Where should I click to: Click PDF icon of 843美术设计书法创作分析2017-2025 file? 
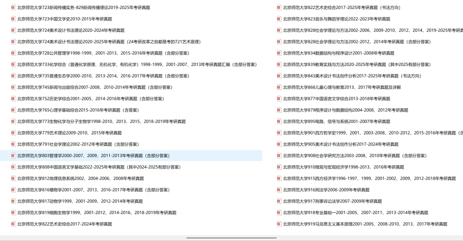coord(279,76)
